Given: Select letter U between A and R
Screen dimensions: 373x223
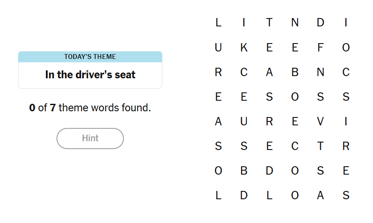Looking at the screenshot, I should tap(244, 122).
